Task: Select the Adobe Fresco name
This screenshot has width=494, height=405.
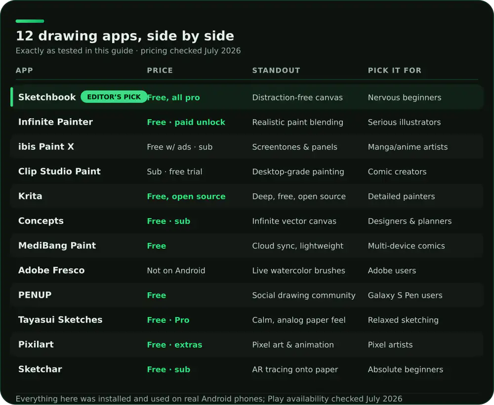Action: 51,270
